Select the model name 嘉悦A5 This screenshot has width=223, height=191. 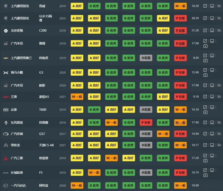click(x=44, y=97)
